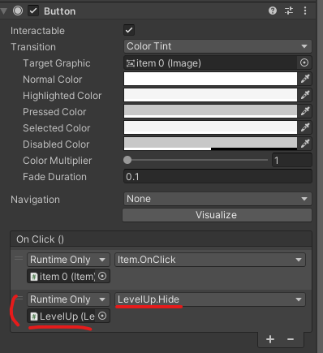Click the Visualize button

point(217,215)
